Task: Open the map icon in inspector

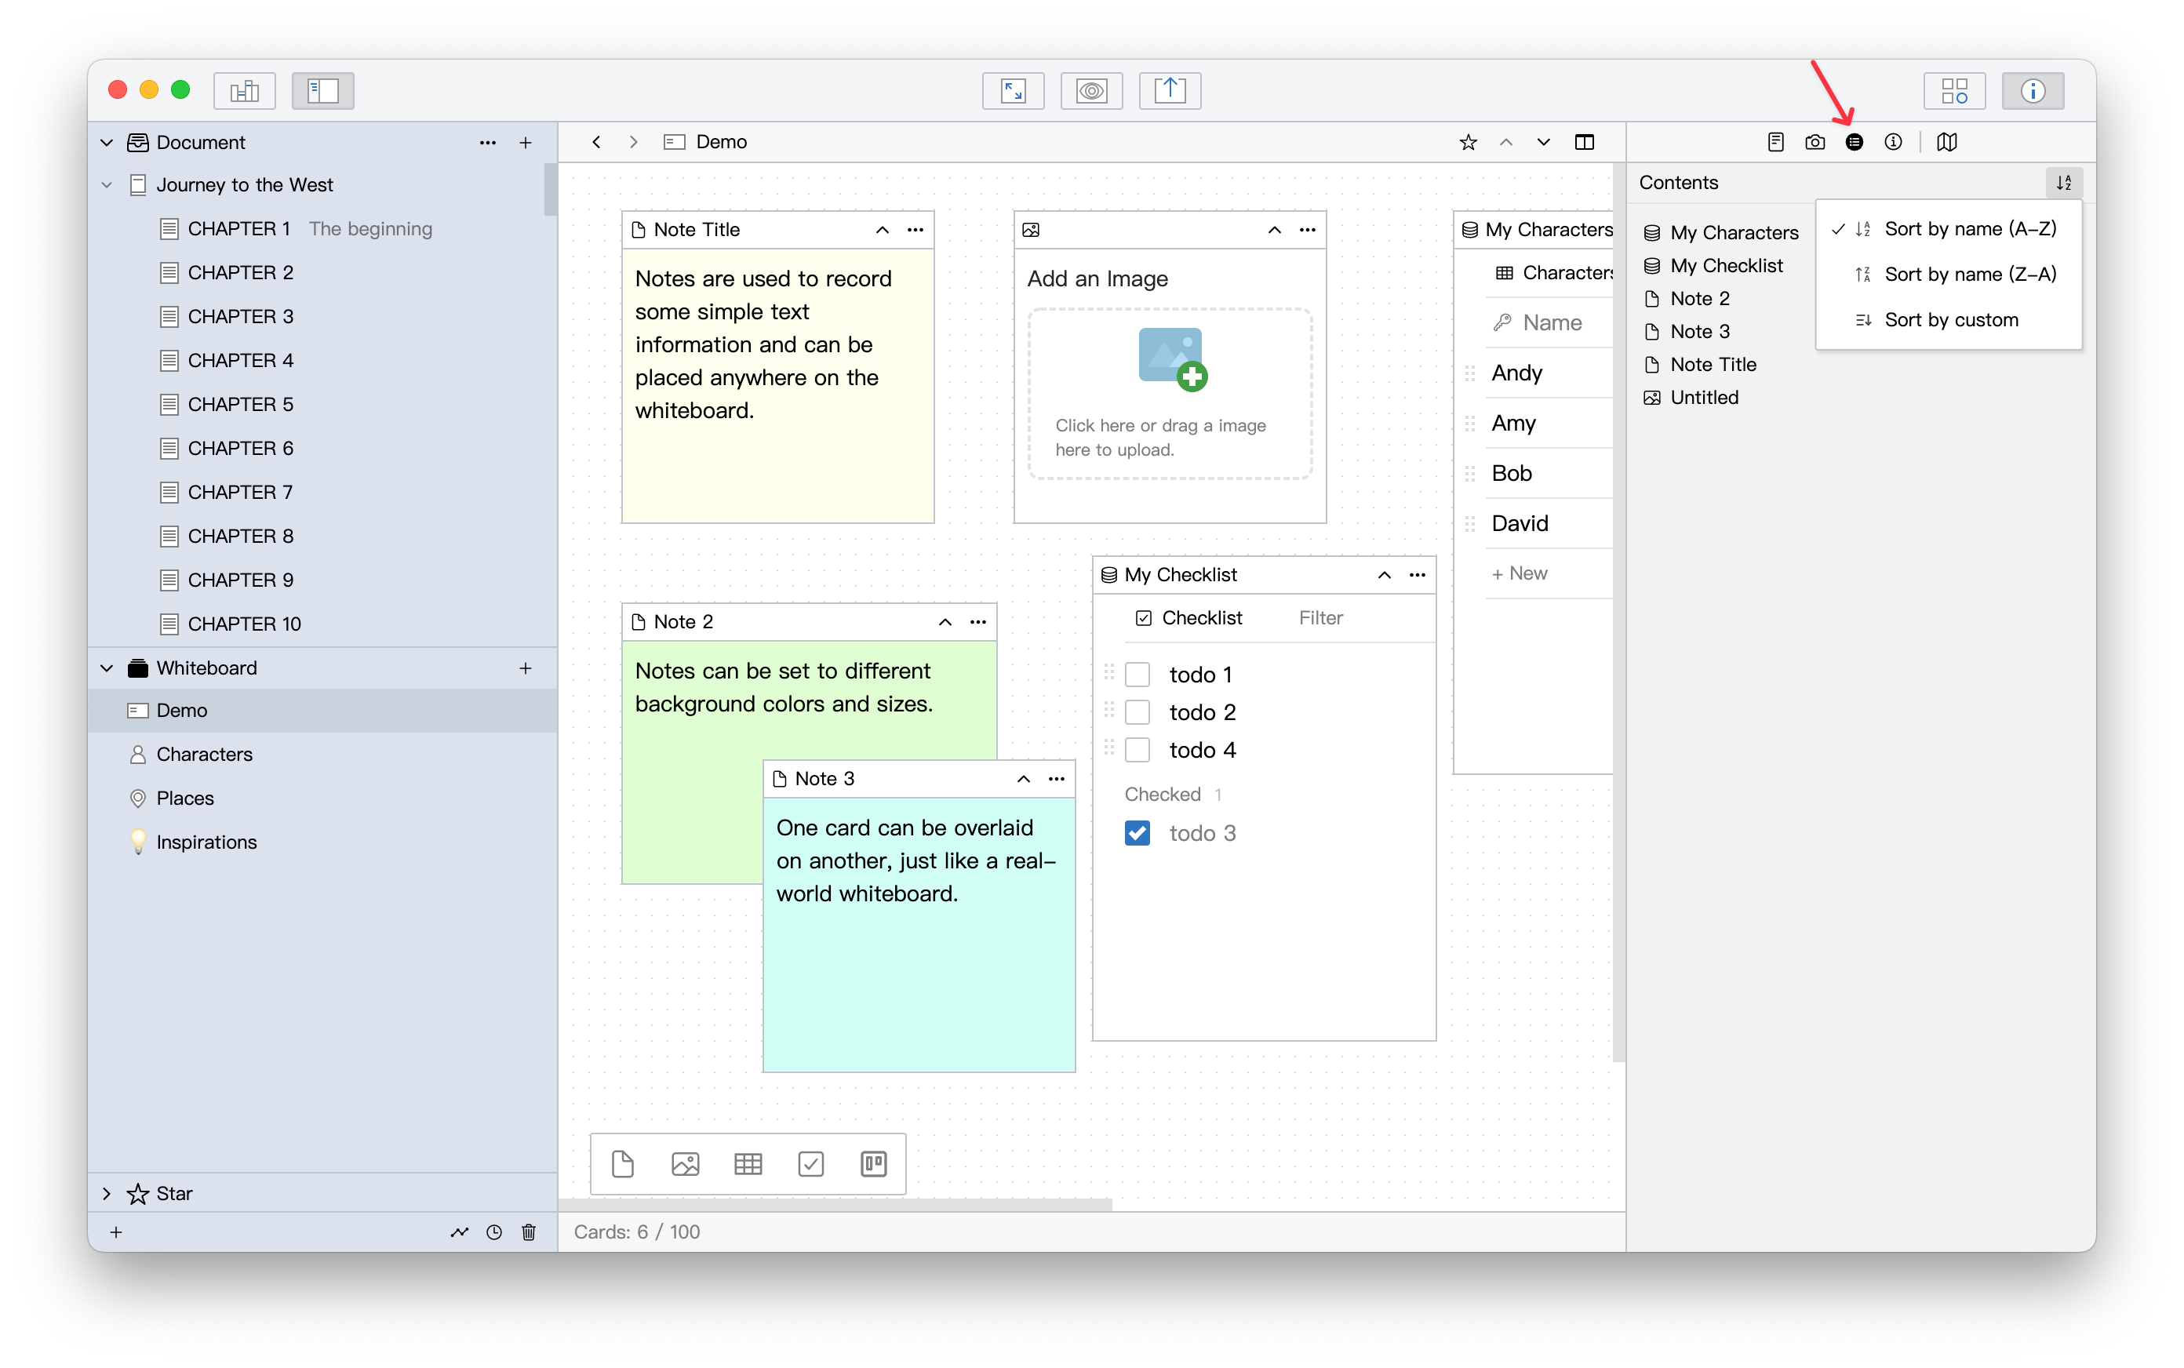Action: 1947,142
